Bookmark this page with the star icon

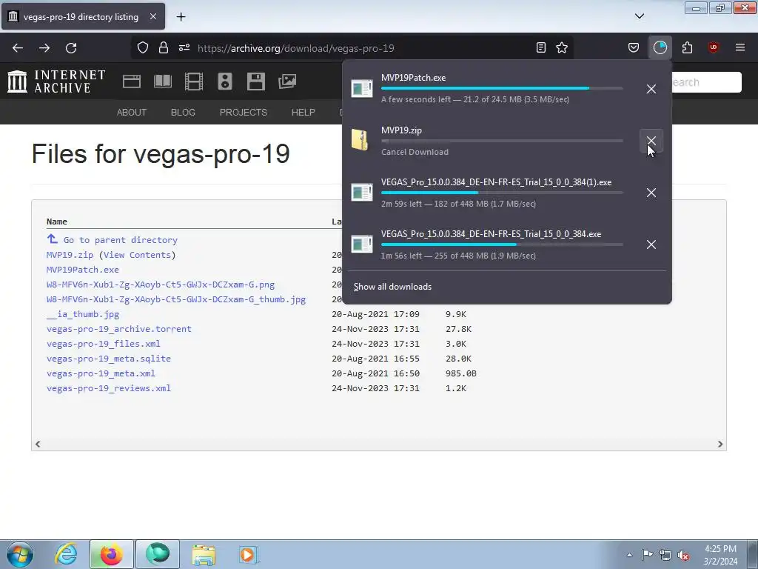[x=562, y=47]
